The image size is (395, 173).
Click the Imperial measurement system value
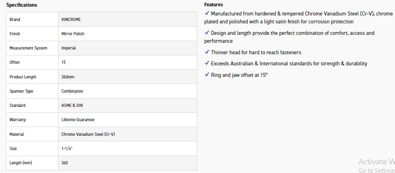pyautogui.click(x=68, y=48)
